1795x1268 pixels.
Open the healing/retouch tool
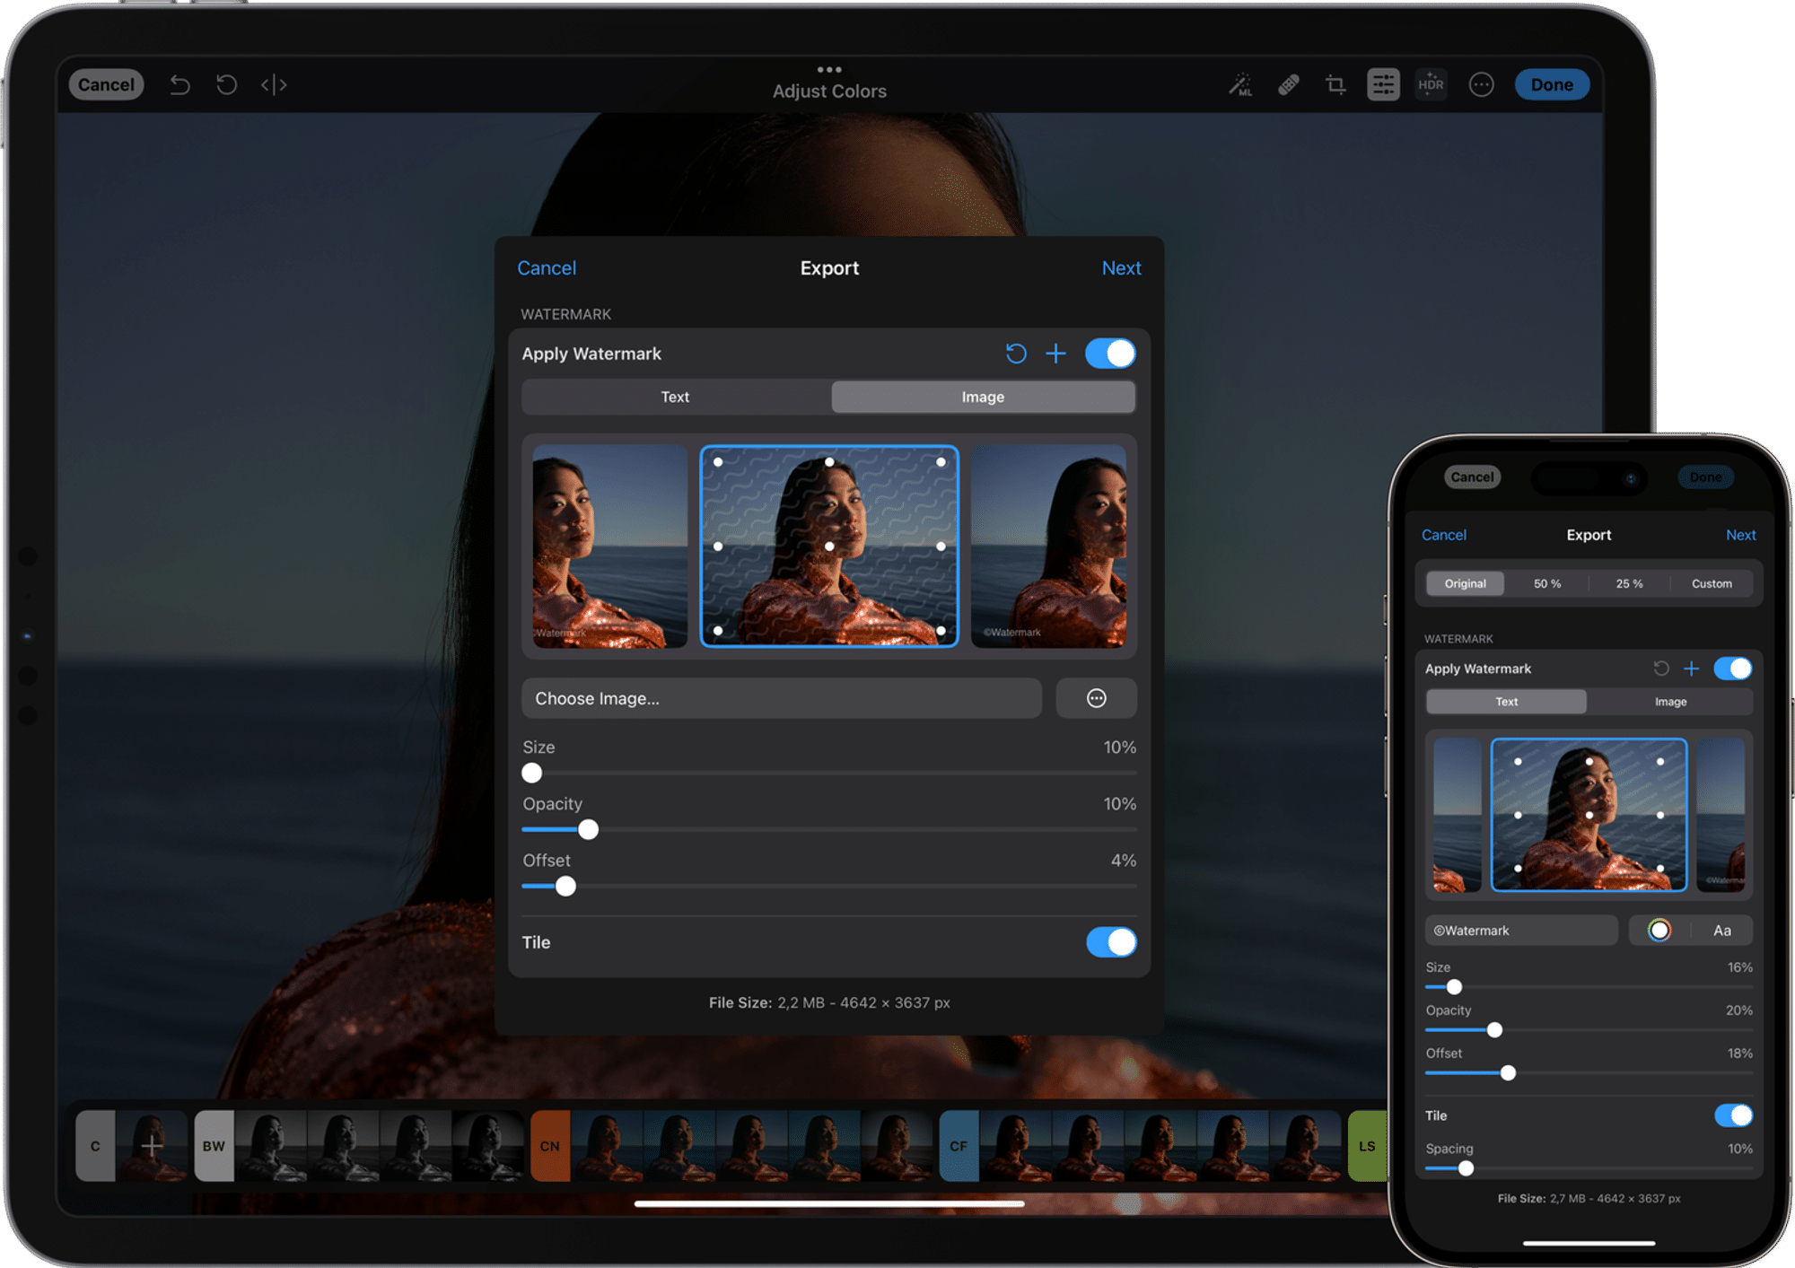(x=1290, y=84)
